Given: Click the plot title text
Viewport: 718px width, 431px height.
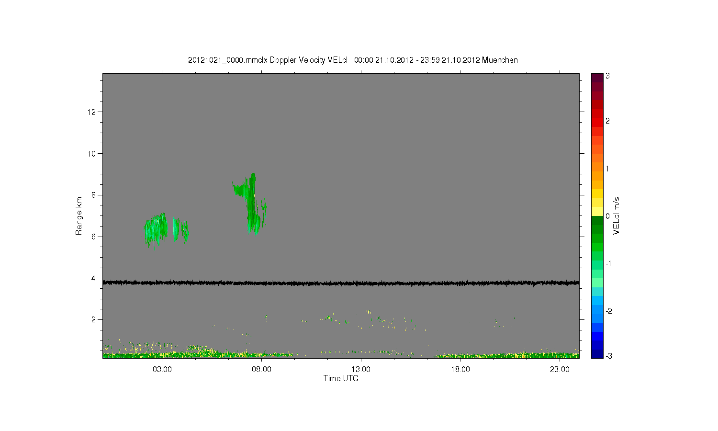Looking at the screenshot, I should [x=353, y=60].
